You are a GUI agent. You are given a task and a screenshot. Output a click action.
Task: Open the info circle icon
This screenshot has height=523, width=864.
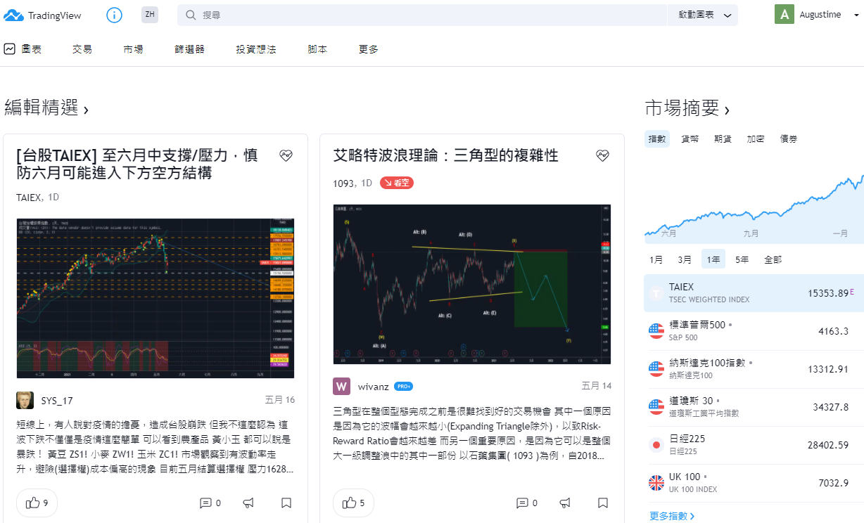[x=114, y=15]
